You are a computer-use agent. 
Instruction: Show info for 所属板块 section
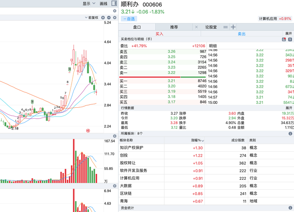pos(290,134)
